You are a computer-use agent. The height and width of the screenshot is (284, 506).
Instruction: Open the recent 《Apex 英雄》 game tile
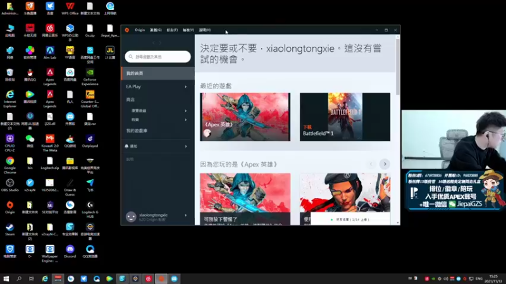pos(245,117)
